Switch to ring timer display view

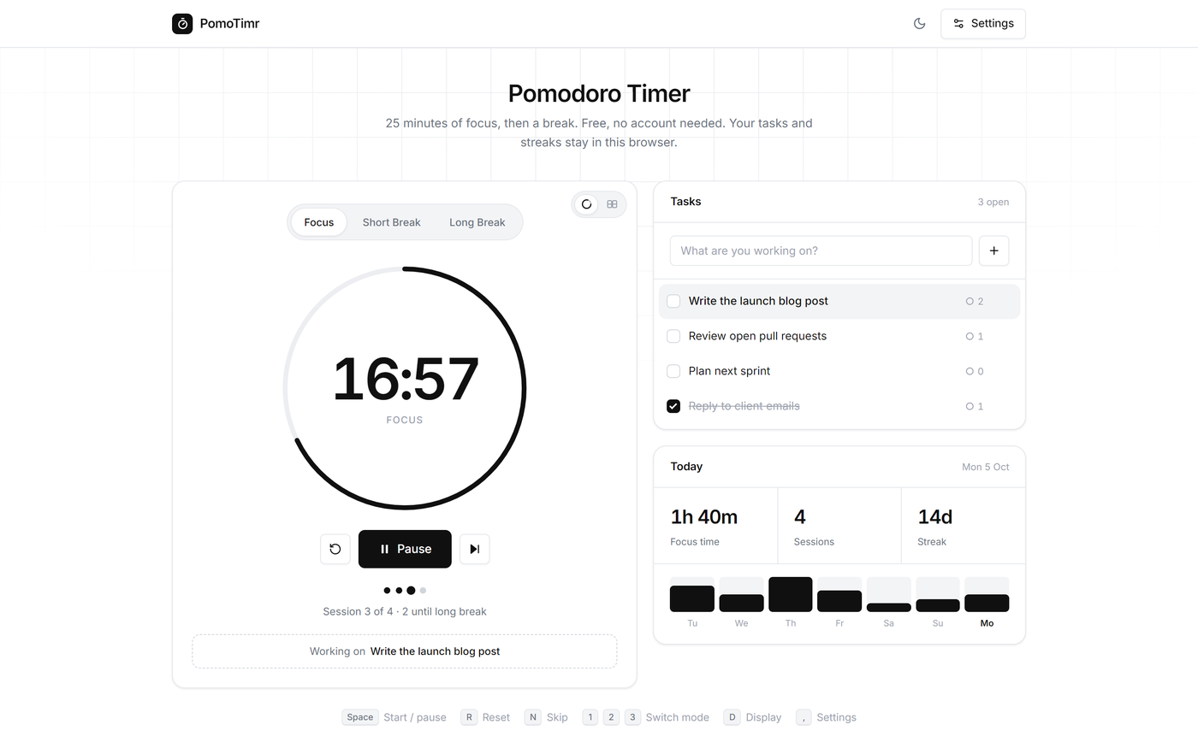(587, 204)
